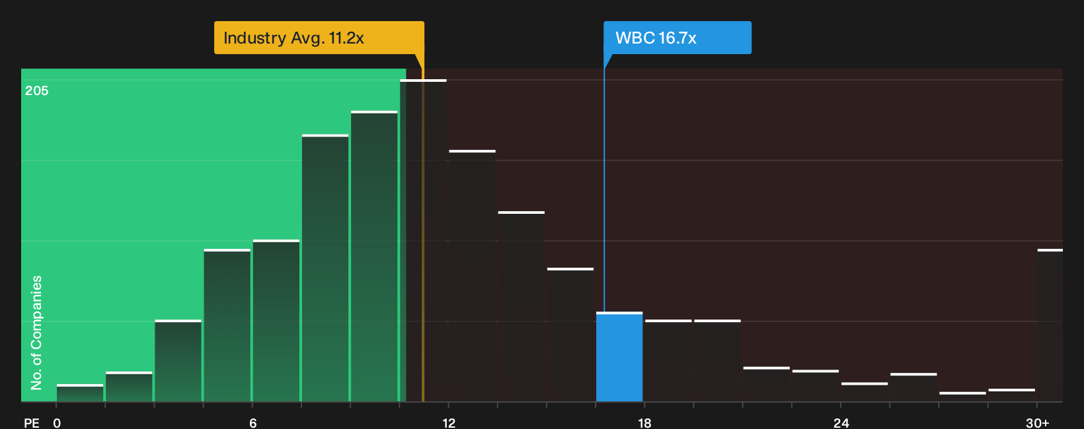Click the Industry Avg. 11.2x label
This screenshot has width=1084, height=429.
coord(319,38)
